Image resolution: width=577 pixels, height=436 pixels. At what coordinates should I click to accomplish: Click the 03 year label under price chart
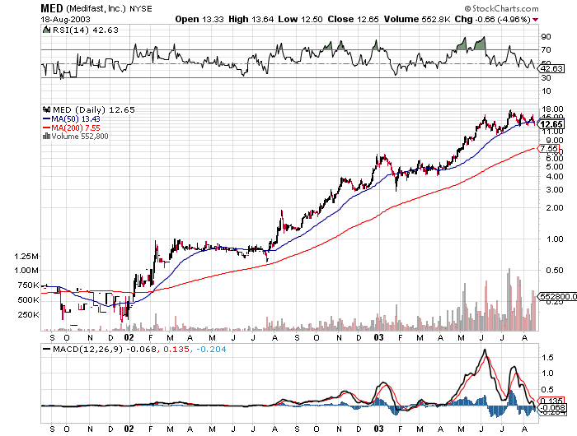pos(379,337)
